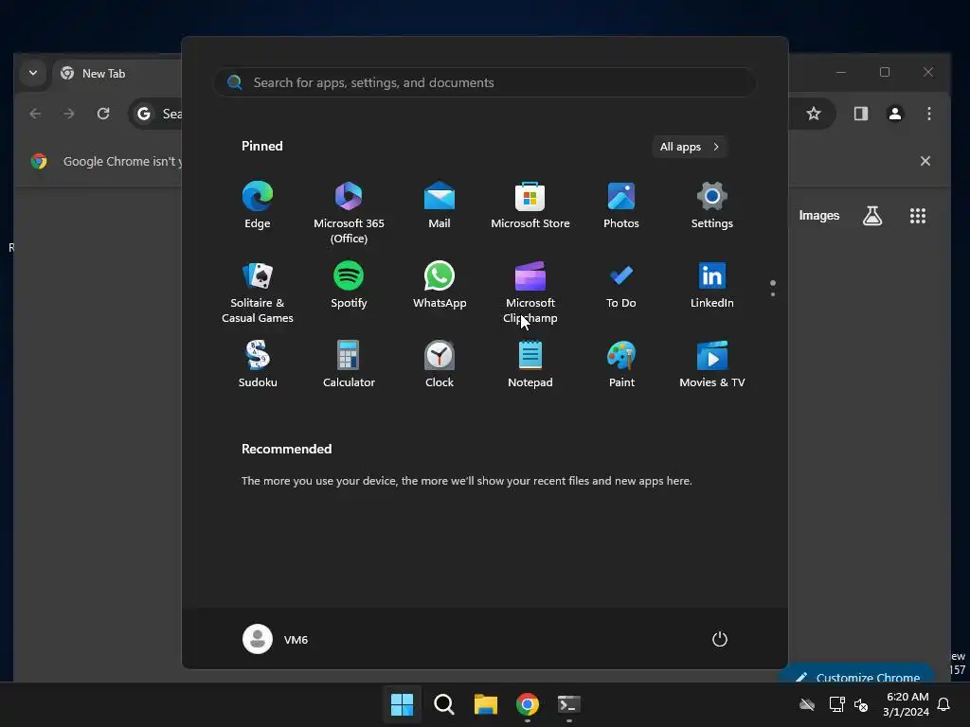Viewport: 970px width, 727px height.
Task: Dismiss the Chrome default browser infobar
Action: [925, 161]
